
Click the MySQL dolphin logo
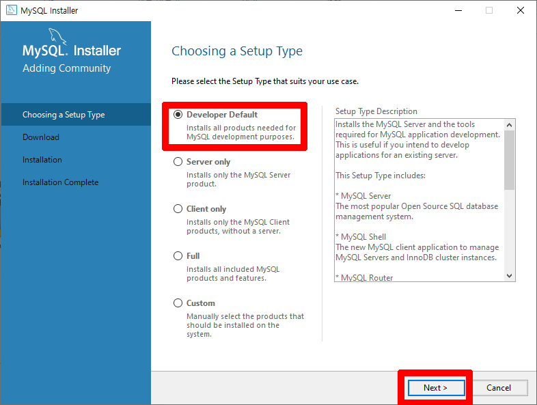[57, 36]
